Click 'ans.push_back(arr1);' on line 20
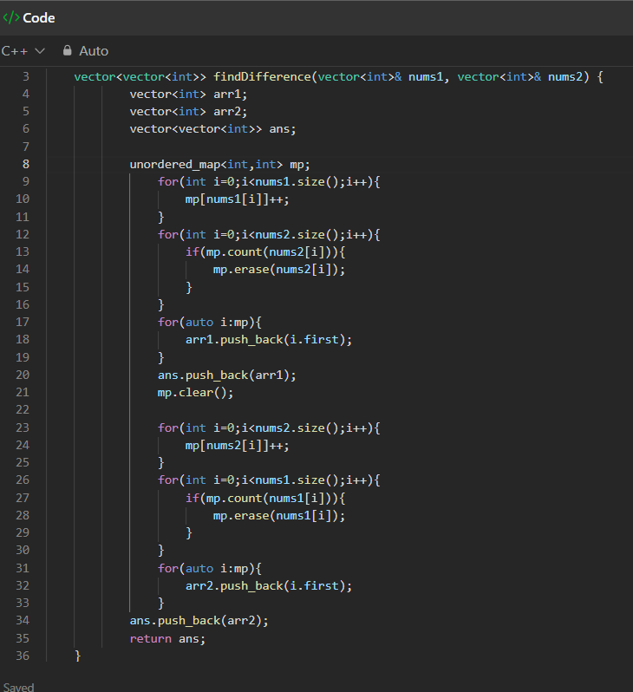The image size is (633, 692). [x=227, y=375]
